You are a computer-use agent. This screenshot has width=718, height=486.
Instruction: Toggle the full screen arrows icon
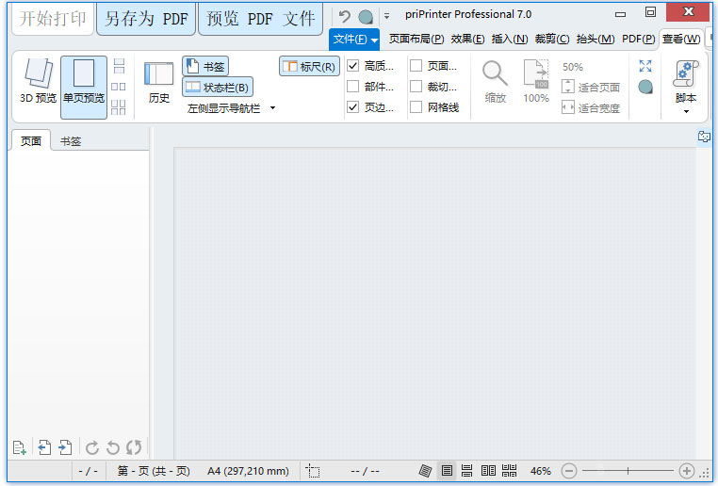pyautogui.click(x=645, y=66)
